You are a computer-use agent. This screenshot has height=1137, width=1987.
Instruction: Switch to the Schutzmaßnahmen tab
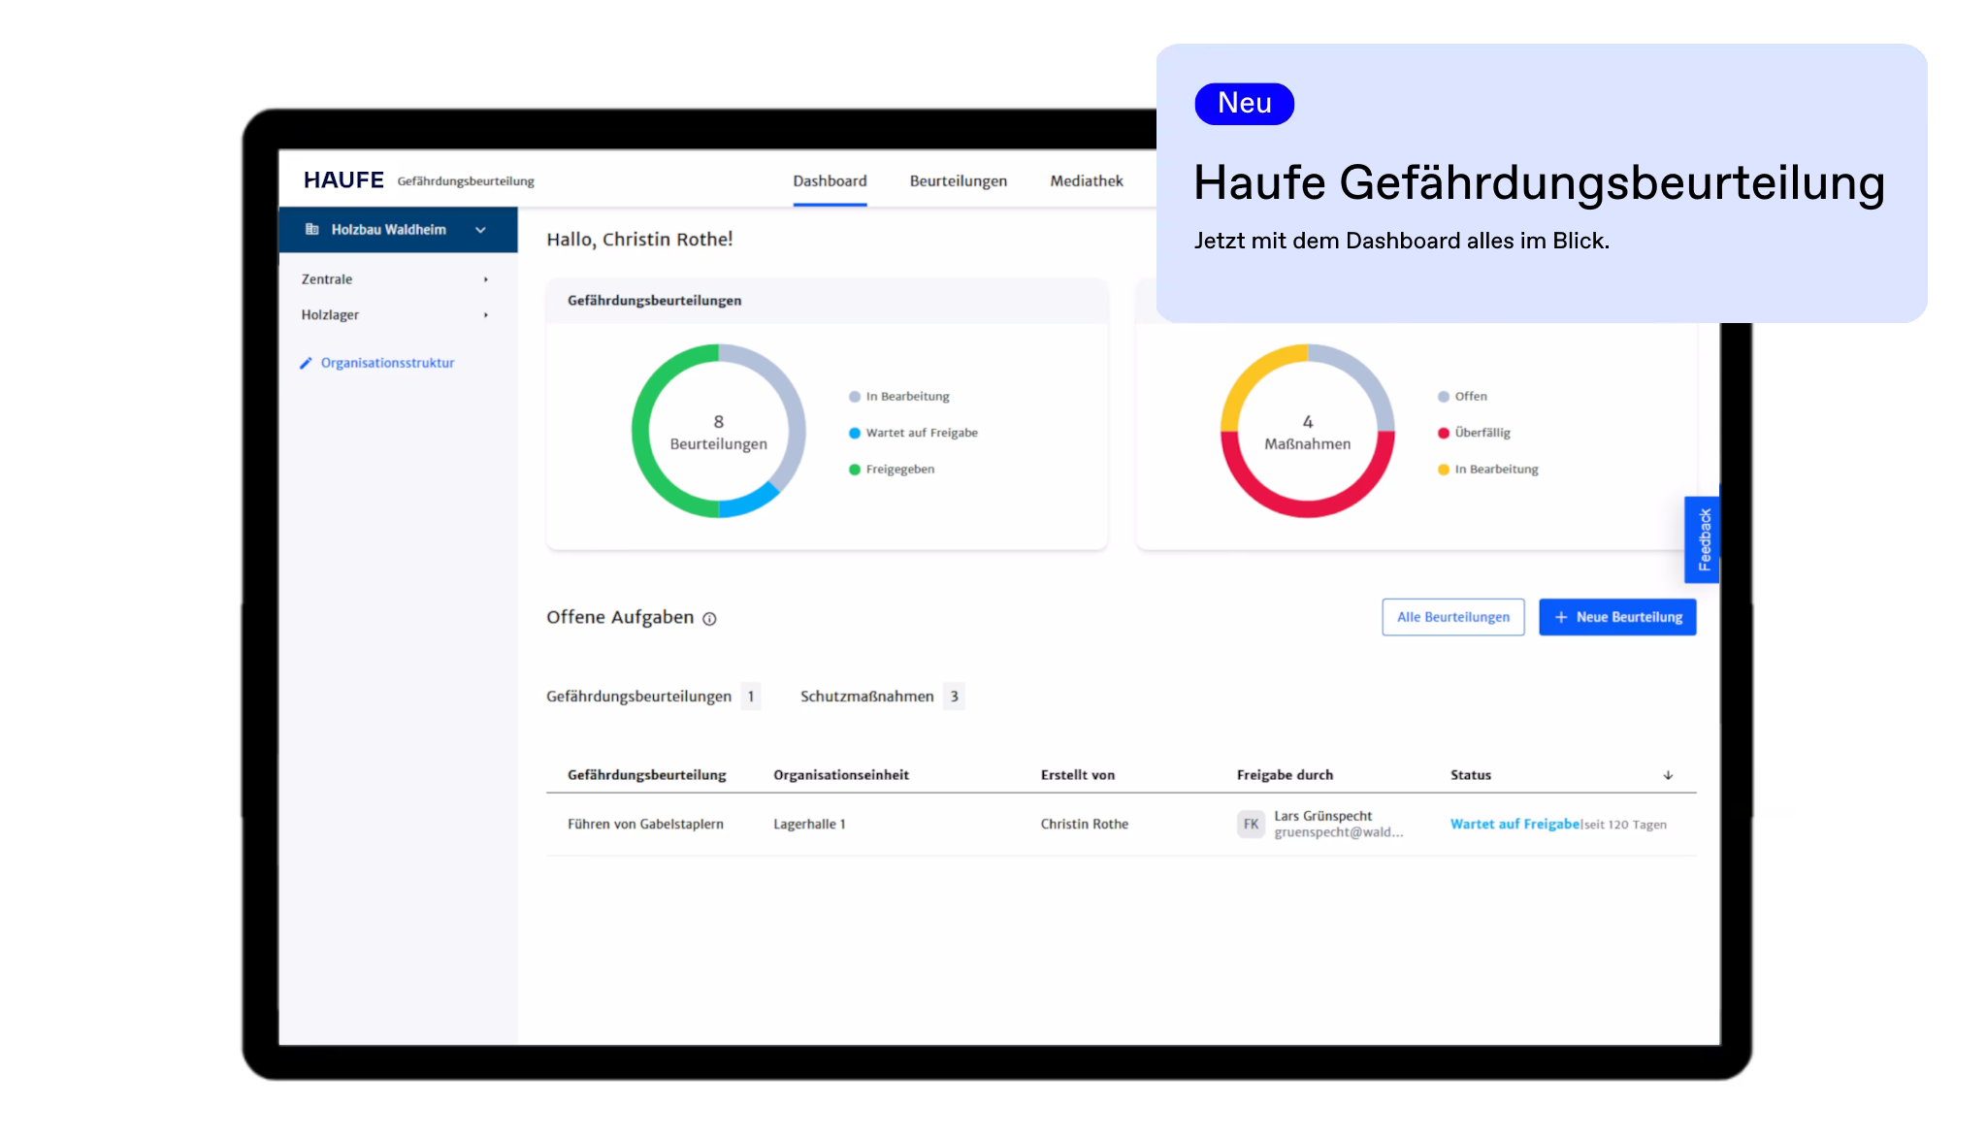[866, 696]
